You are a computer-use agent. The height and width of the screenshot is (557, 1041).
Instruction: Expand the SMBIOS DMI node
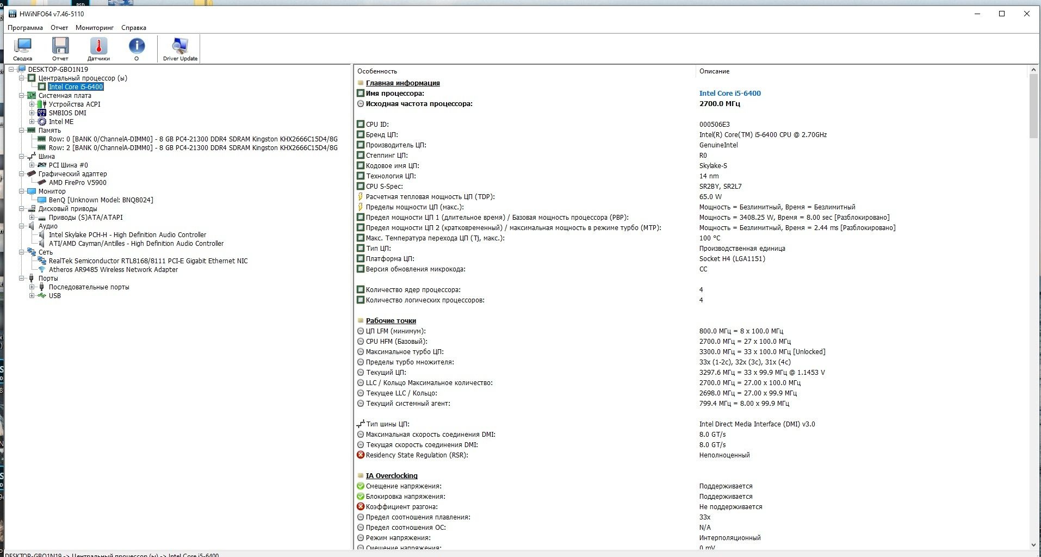[x=32, y=113]
